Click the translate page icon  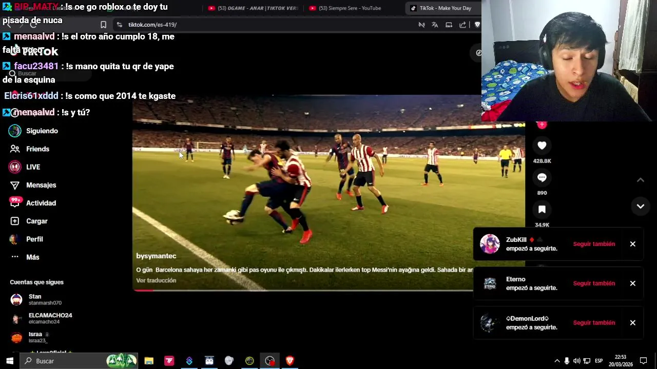(435, 25)
